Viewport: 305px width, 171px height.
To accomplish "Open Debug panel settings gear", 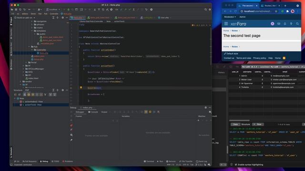I will pyautogui.click(x=205, y=107).
